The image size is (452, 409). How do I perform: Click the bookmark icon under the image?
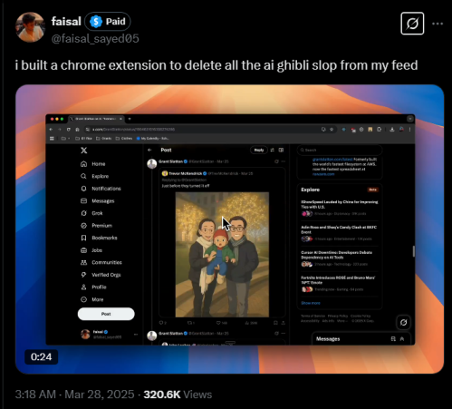[275, 323]
